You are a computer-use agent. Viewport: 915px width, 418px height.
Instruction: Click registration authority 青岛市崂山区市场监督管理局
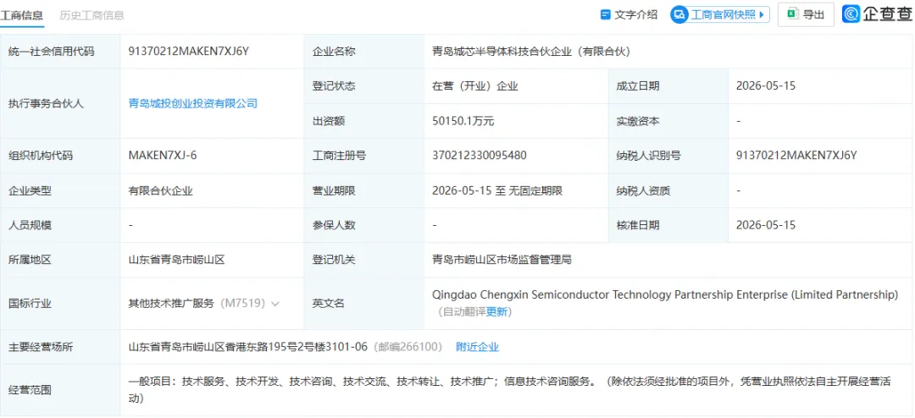pos(502,260)
